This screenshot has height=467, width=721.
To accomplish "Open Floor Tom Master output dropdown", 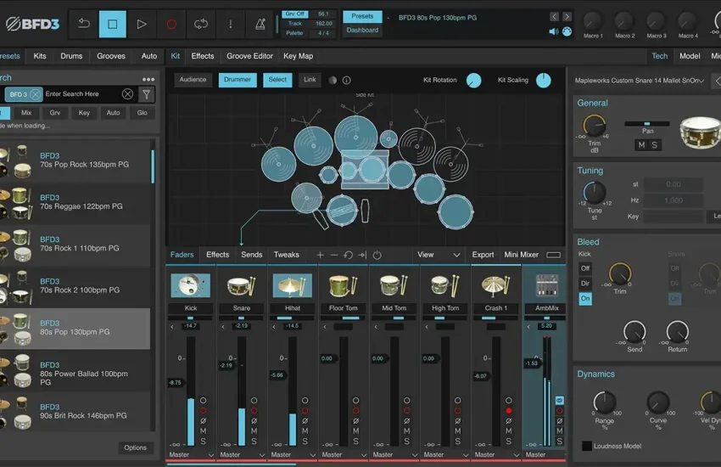I will 343,454.
